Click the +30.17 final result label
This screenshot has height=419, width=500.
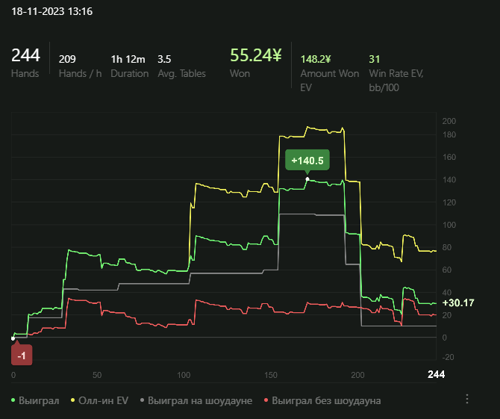[458, 302]
